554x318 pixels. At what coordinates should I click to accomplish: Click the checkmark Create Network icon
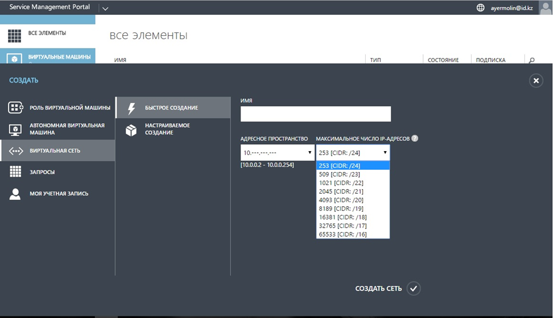point(414,288)
